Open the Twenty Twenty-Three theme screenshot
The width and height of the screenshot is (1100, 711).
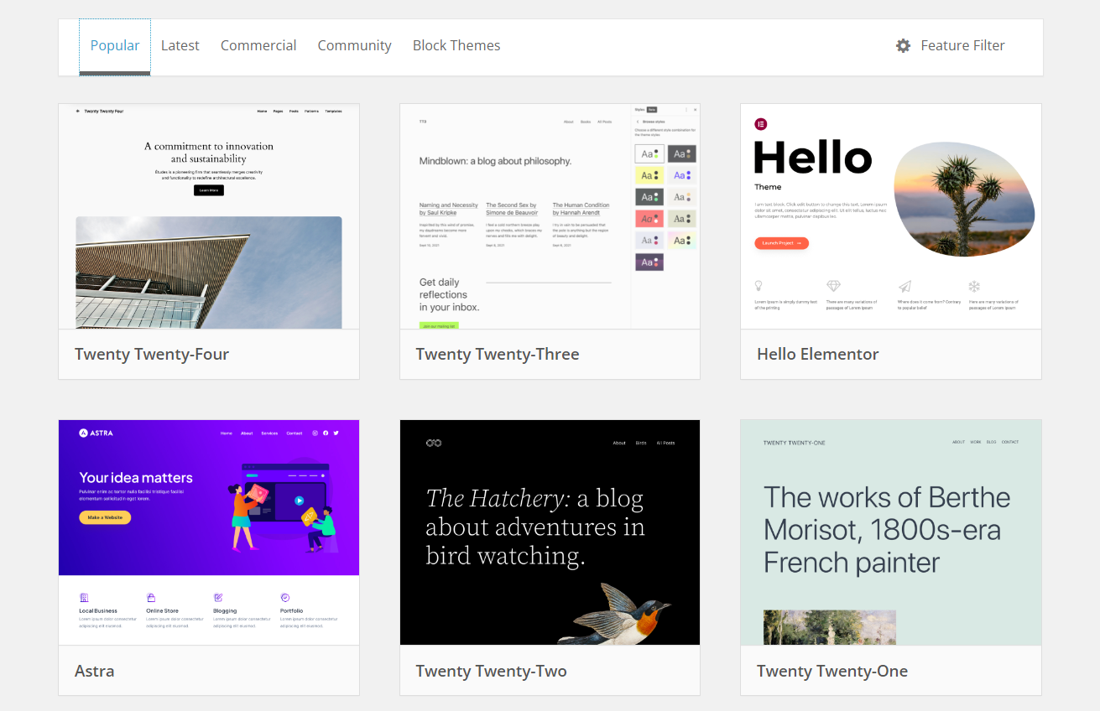click(550, 216)
